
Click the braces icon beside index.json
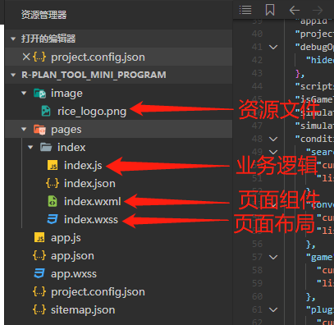53,183
